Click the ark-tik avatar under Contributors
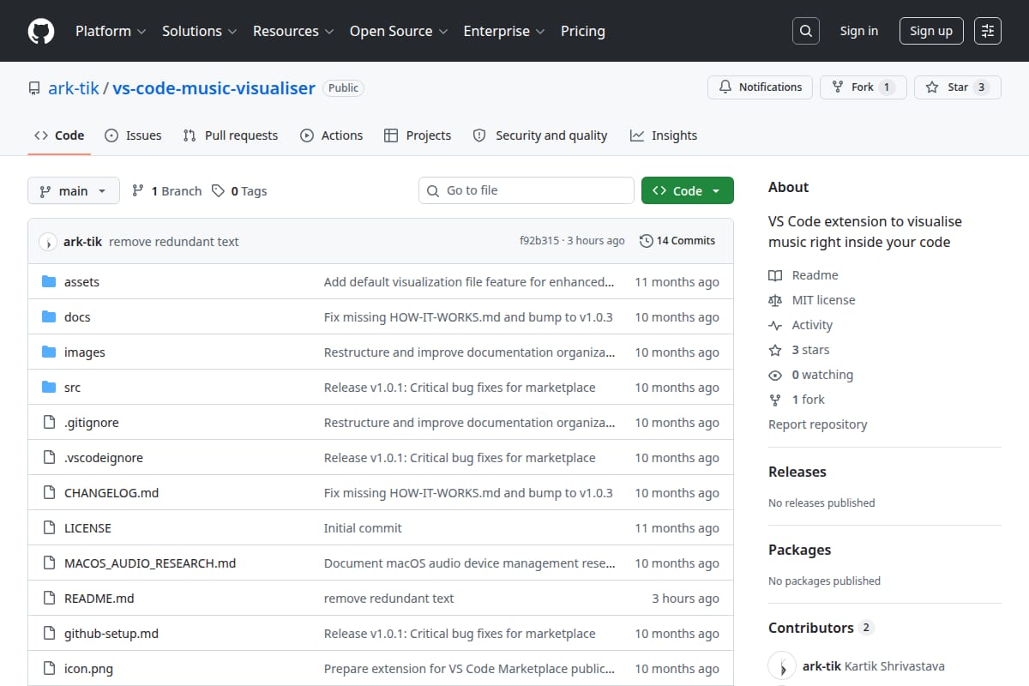1029x686 pixels. coord(782,666)
